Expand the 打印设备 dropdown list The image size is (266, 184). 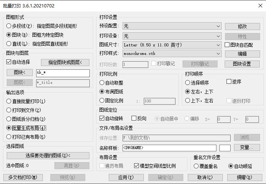click(172, 36)
